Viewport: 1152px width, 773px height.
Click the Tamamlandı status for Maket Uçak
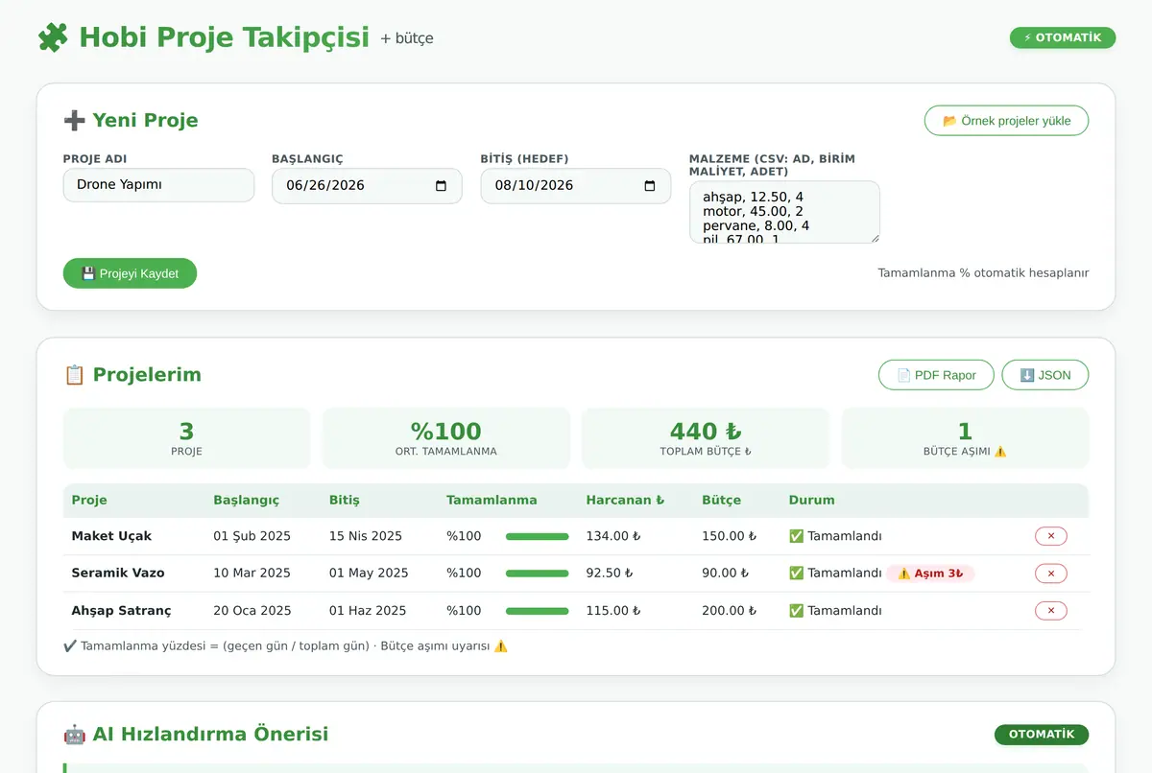click(835, 536)
